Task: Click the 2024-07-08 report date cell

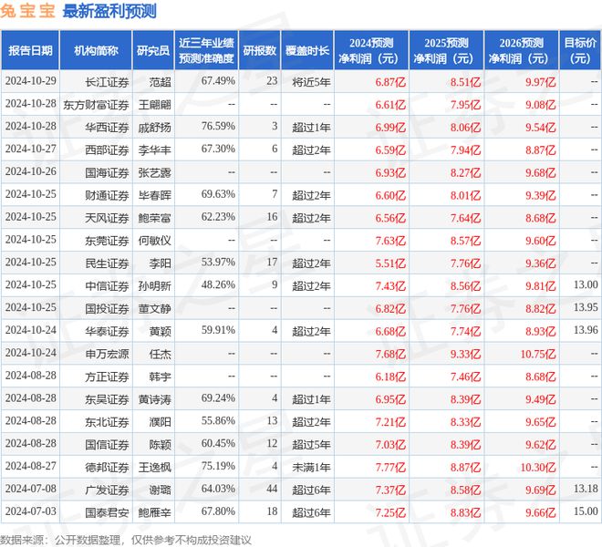Action: point(31,489)
